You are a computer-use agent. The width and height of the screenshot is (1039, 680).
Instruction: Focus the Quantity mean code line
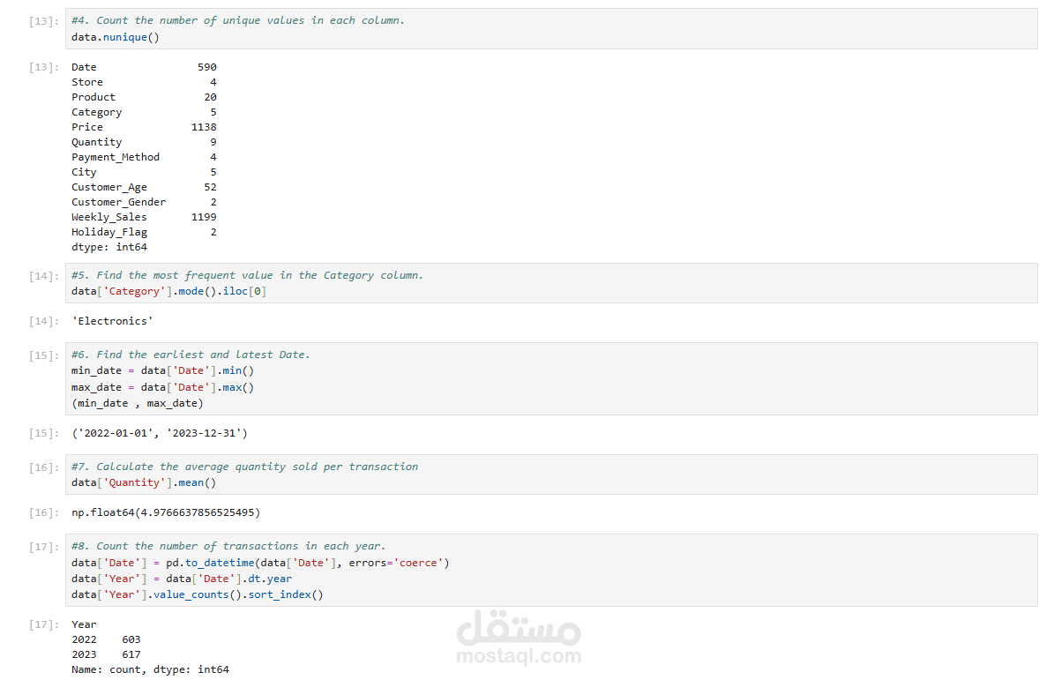pyautogui.click(x=144, y=482)
